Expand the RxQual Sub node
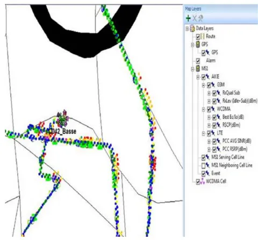The width and height of the screenshot is (258, 240). [209, 93]
